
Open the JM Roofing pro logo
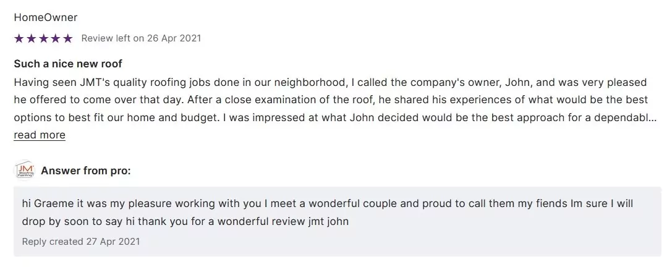24,171
